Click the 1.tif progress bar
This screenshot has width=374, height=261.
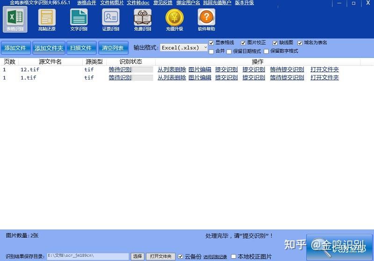[143, 78]
